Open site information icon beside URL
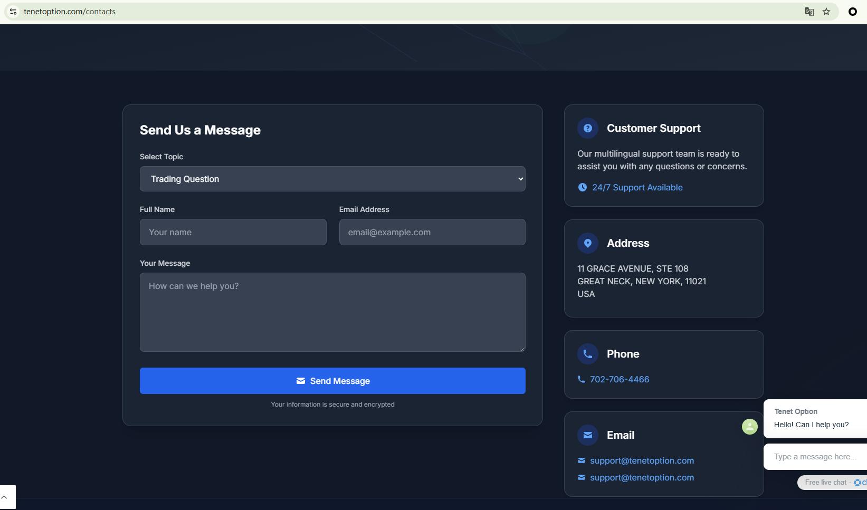The width and height of the screenshot is (867, 510). pyautogui.click(x=13, y=12)
